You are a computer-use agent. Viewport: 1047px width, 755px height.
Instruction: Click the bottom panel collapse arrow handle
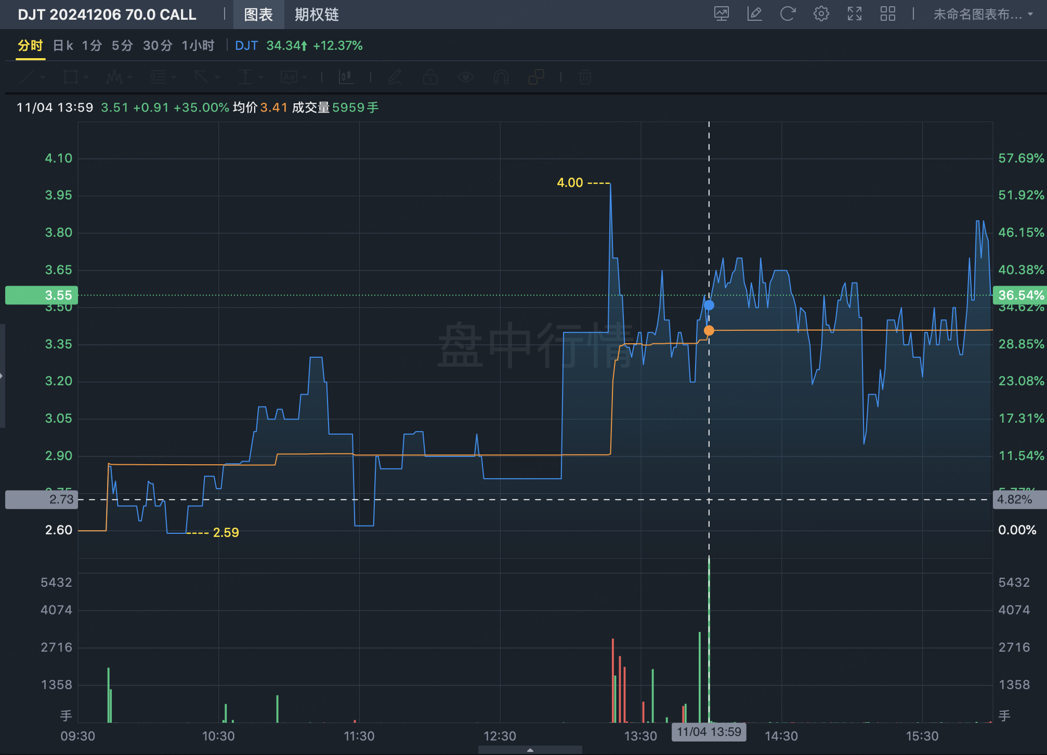[x=530, y=750]
